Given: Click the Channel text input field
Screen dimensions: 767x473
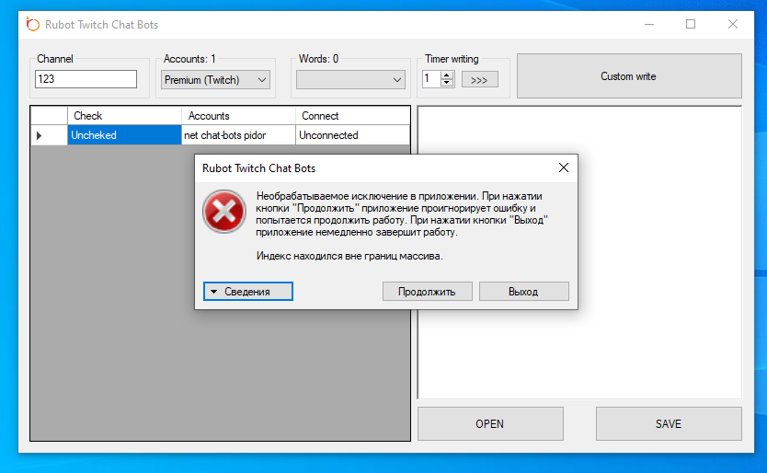Looking at the screenshot, I should coord(86,79).
